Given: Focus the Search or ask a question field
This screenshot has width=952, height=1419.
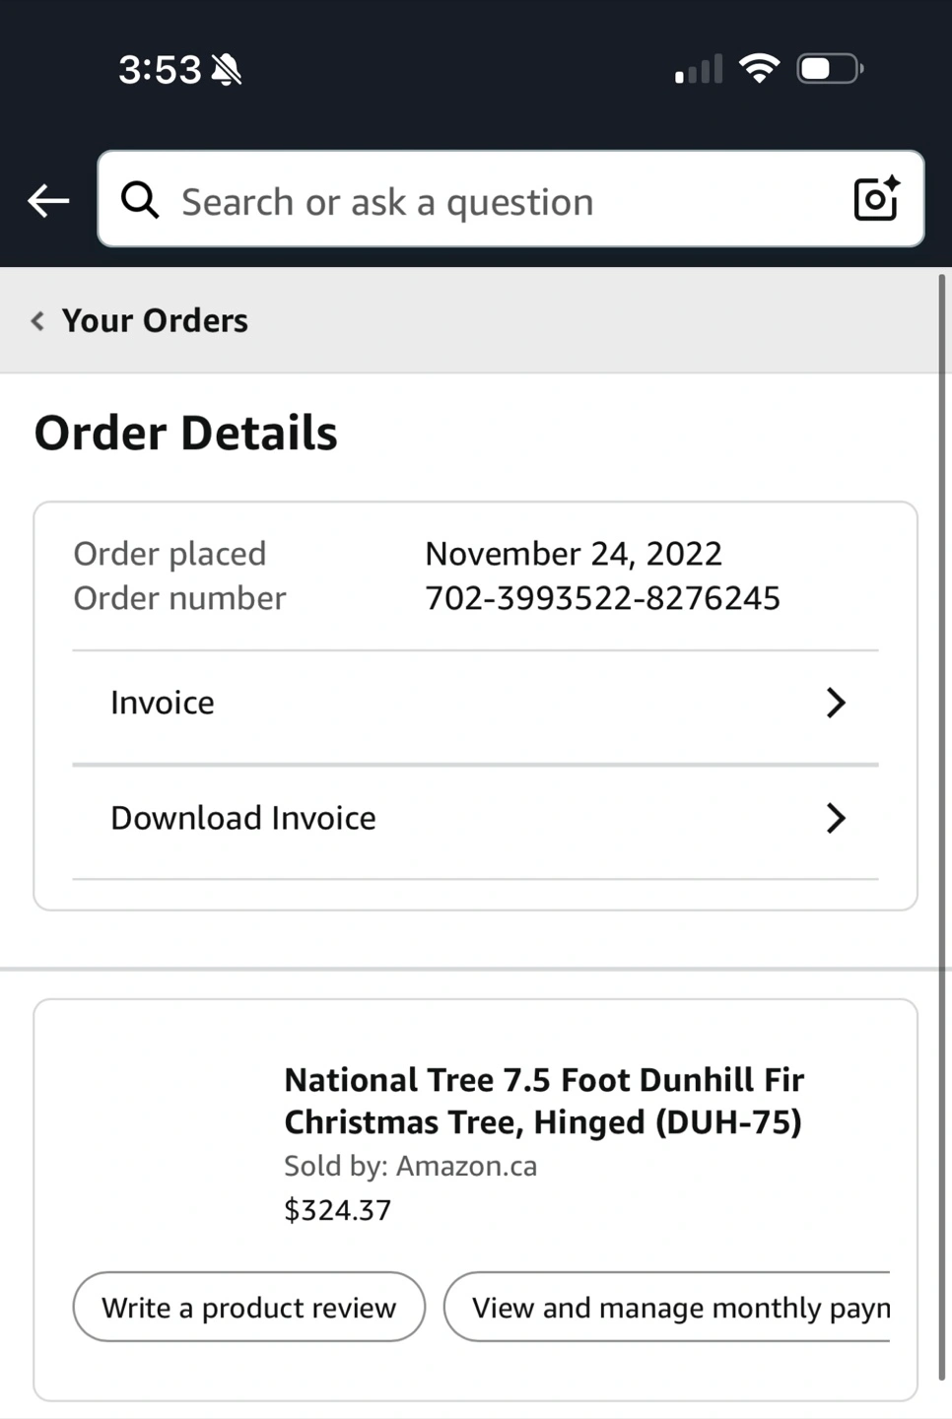Looking at the screenshot, I should click(510, 199).
